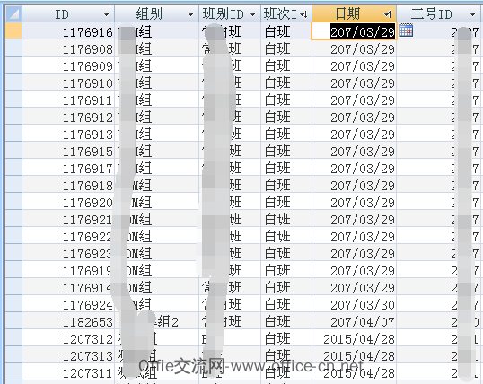Click the row selector for ID 1176908
Viewport: 483px width, 384px height.
click(13, 48)
